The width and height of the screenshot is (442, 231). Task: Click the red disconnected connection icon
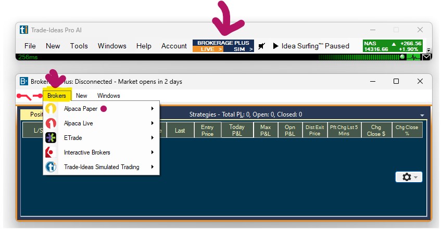point(29,97)
